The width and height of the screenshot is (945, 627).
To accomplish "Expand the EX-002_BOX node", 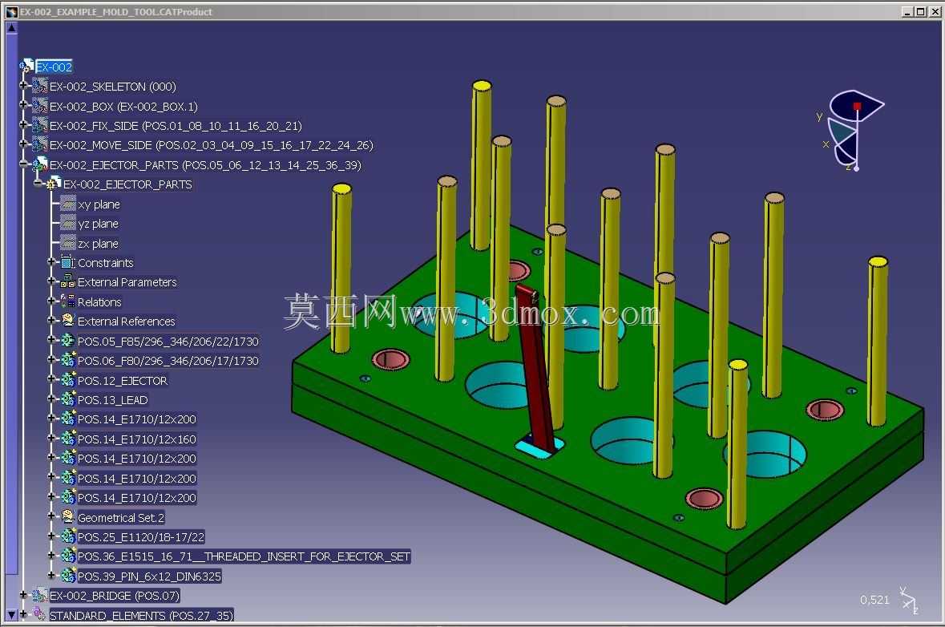I will coord(23,105).
